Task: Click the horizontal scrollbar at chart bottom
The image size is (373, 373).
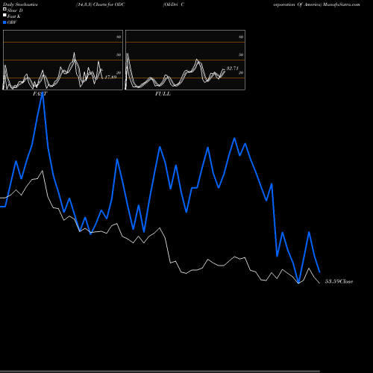Action: click(x=160, y=372)
